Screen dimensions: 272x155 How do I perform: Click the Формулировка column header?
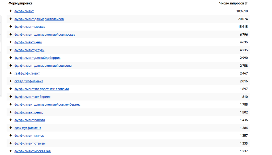pyautogui.click(x=20, y=3)
